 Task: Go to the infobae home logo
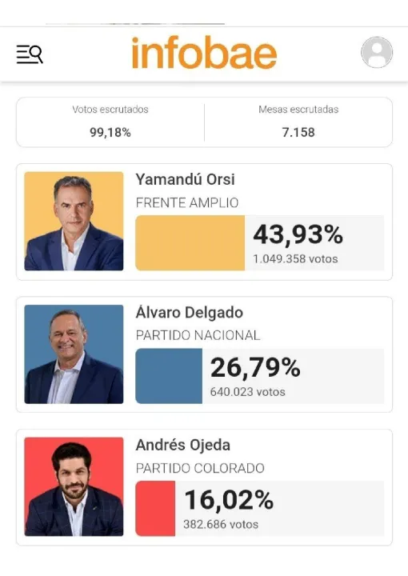pyautogui.click(x=204, y=53)
